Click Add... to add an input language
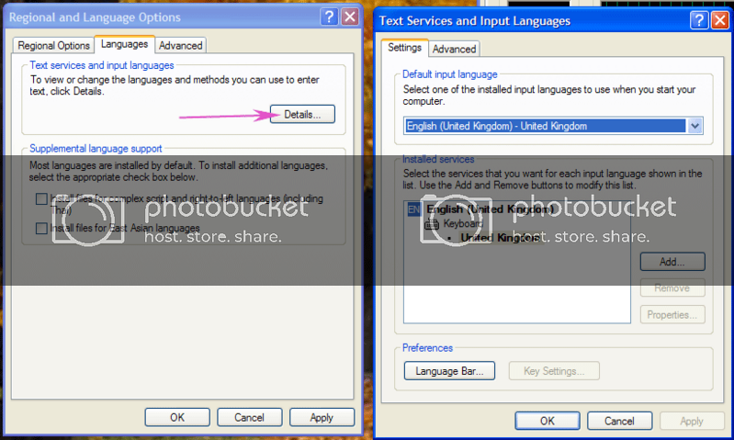The width and height of the screenshot is (734, 440). (x=672, y=262)
